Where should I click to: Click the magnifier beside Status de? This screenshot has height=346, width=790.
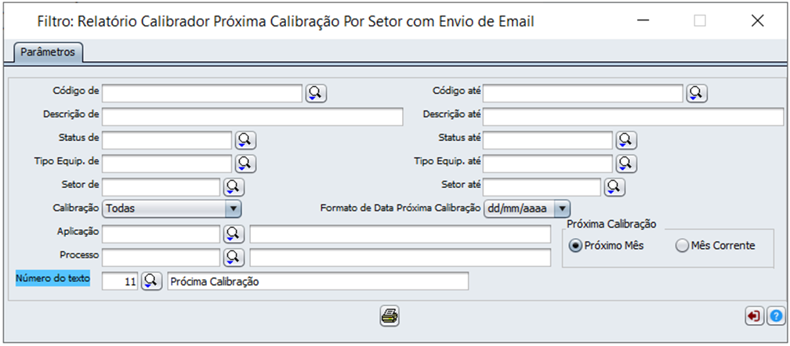[246, 140]
